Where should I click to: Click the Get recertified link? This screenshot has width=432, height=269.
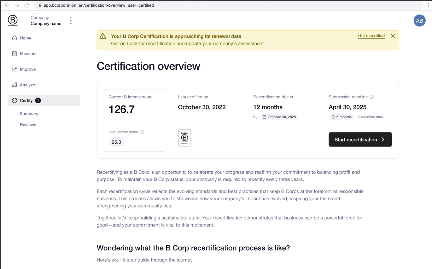371,36
